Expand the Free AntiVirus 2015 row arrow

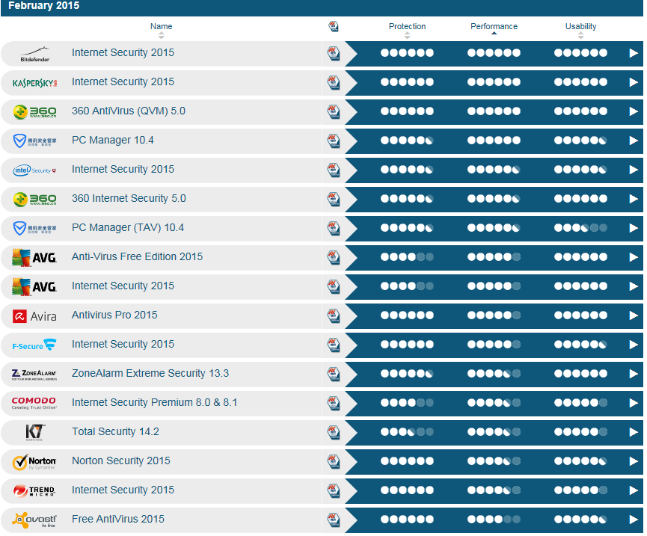point(634,520)
